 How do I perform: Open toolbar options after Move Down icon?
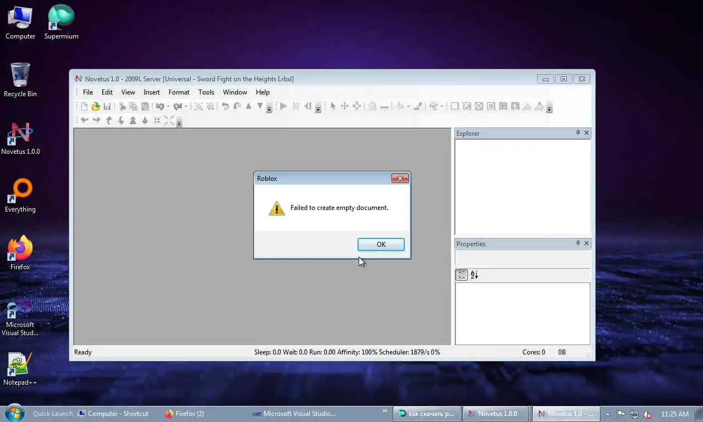pos(269,107)
